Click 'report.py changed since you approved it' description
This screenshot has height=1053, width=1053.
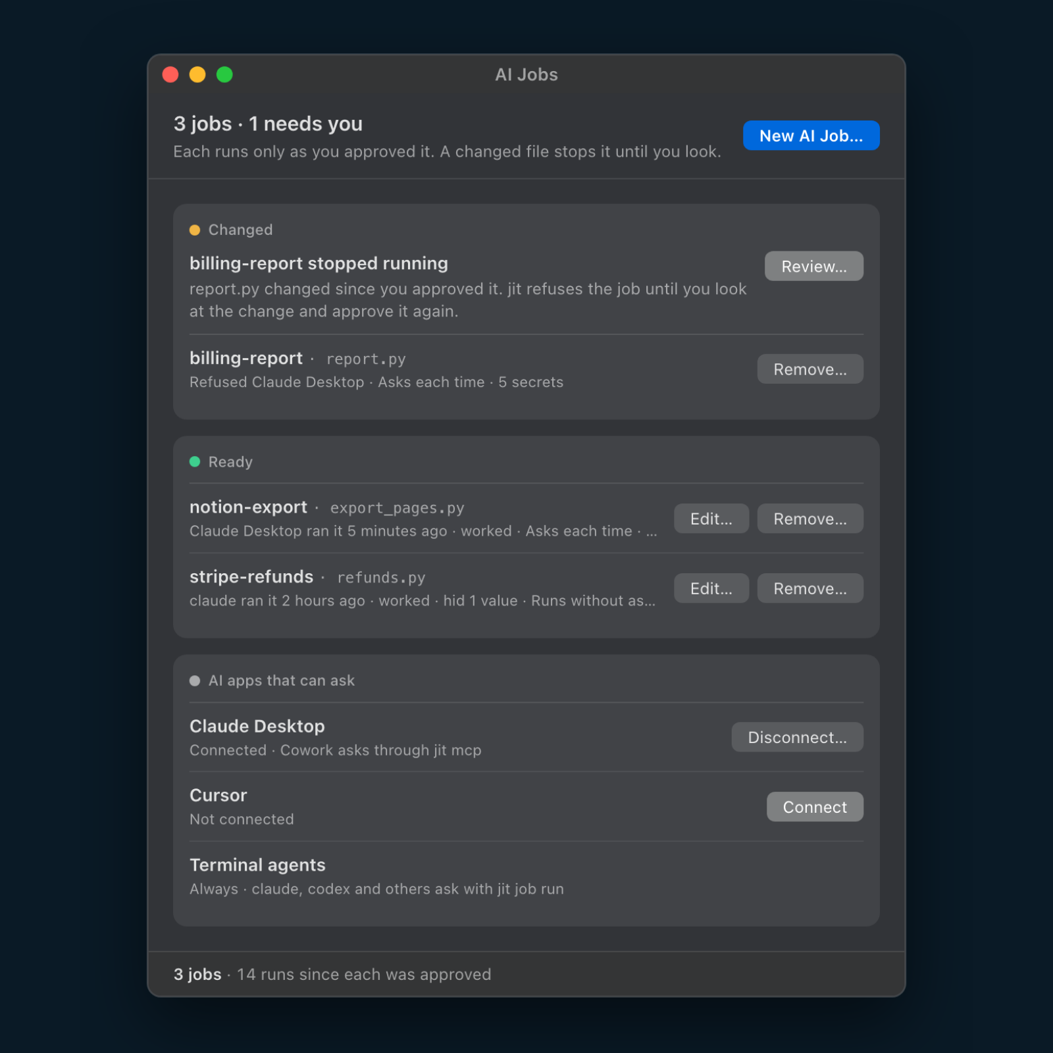point(468,300)
